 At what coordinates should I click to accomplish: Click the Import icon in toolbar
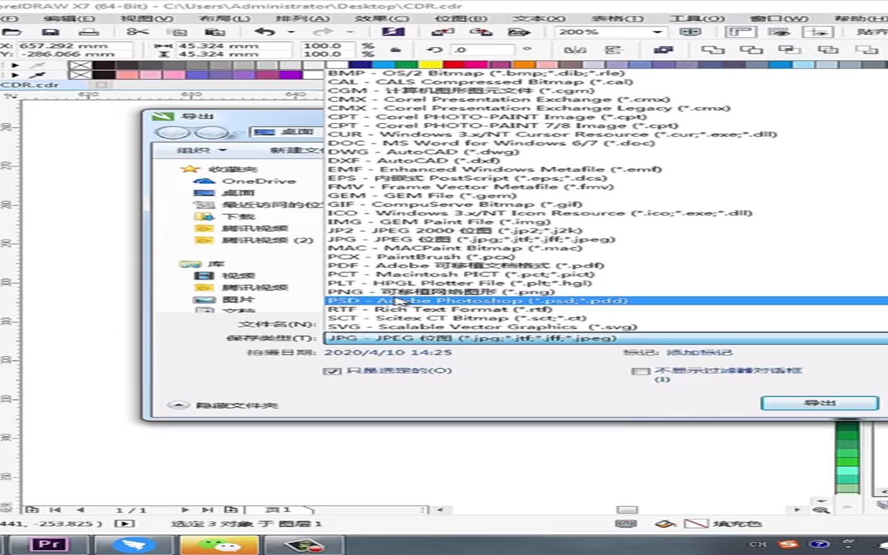443,32
